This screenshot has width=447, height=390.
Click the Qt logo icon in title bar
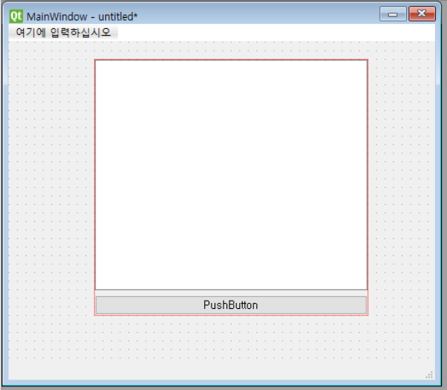tap(16, 16)
